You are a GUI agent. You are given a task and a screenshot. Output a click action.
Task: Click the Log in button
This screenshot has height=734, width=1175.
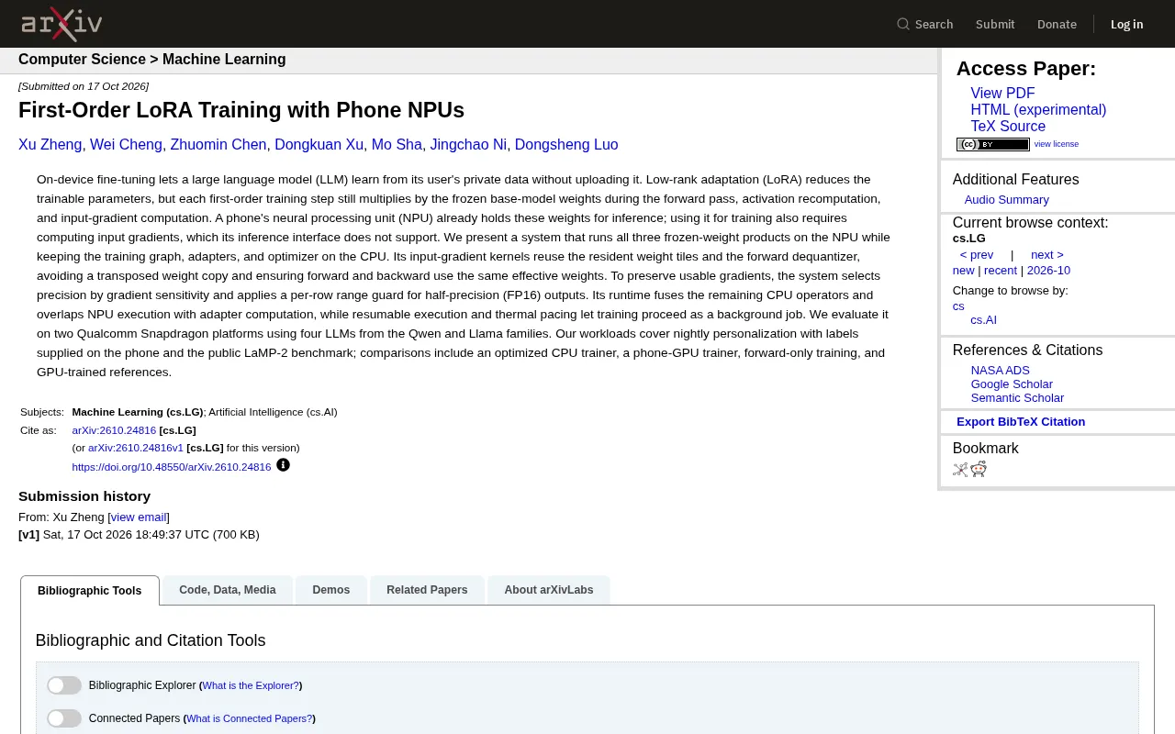click(1126, 24)
